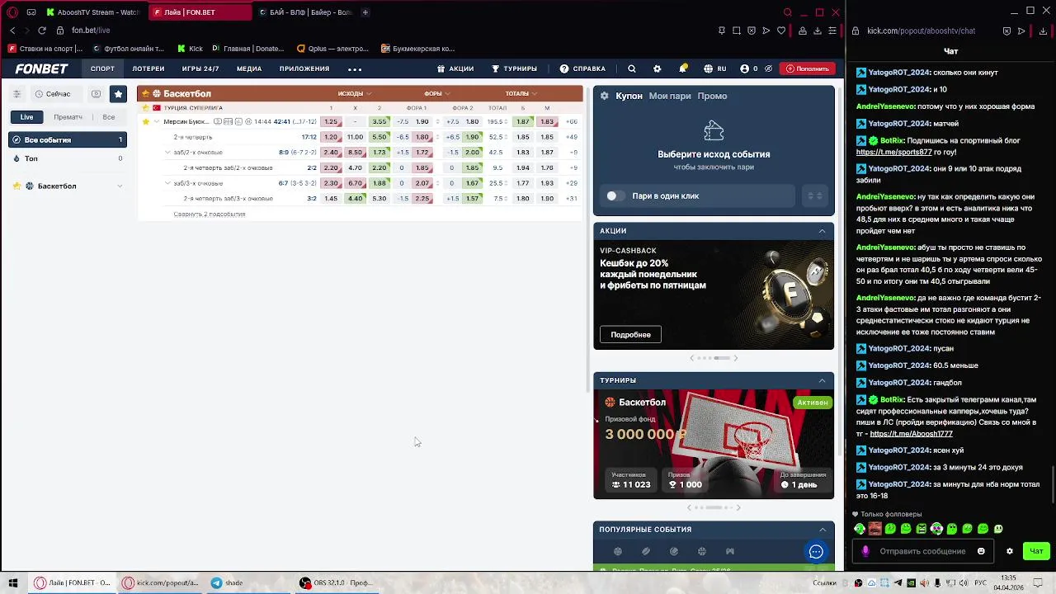Select Топ in sidebar

coord(68,158)
